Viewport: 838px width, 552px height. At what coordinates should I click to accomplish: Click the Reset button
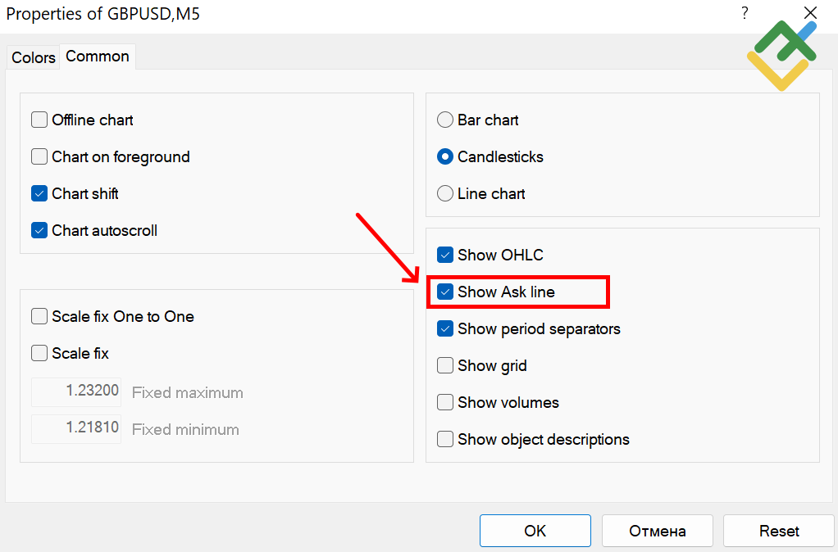[779, 531]
